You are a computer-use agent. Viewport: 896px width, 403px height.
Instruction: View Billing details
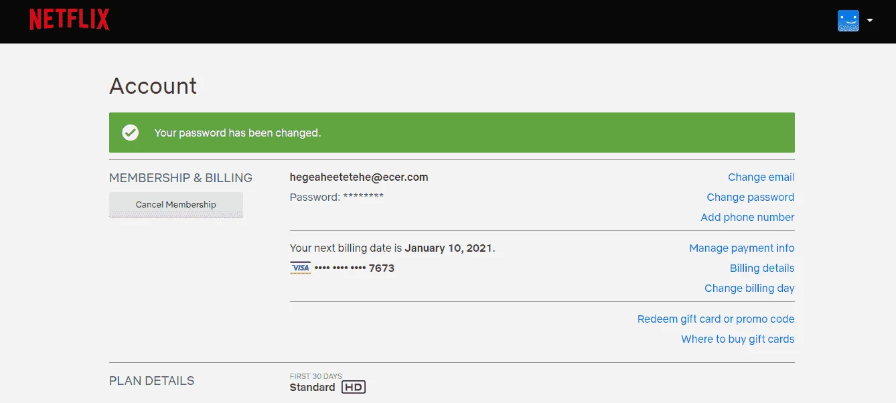(762, 268)
